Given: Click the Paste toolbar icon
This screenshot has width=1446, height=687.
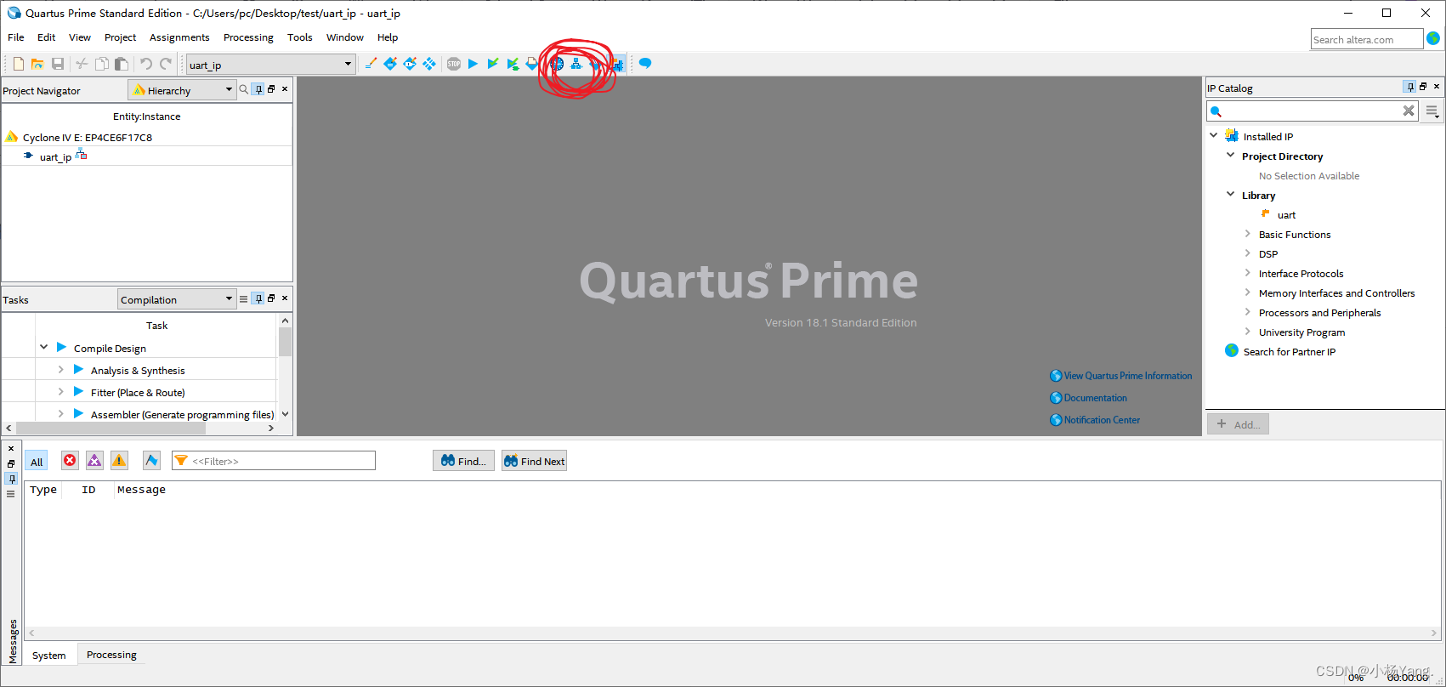Looking at the screenshot, I should point(122,64).
